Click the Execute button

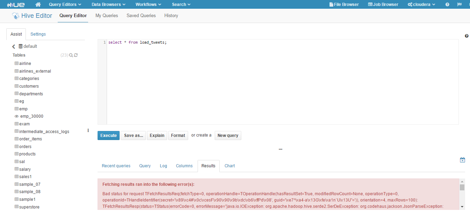tap(108, 136)
